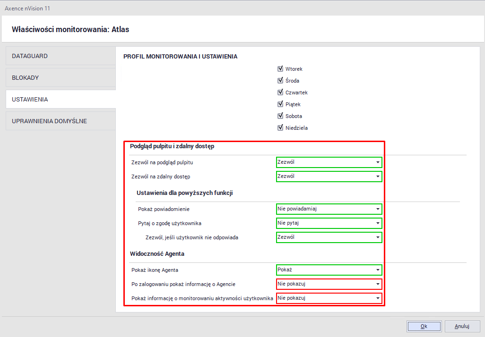Open the 'Zezwól na zdalny dostęp' dropdown
The image size is (485, 337).
(x=329, y=177)
